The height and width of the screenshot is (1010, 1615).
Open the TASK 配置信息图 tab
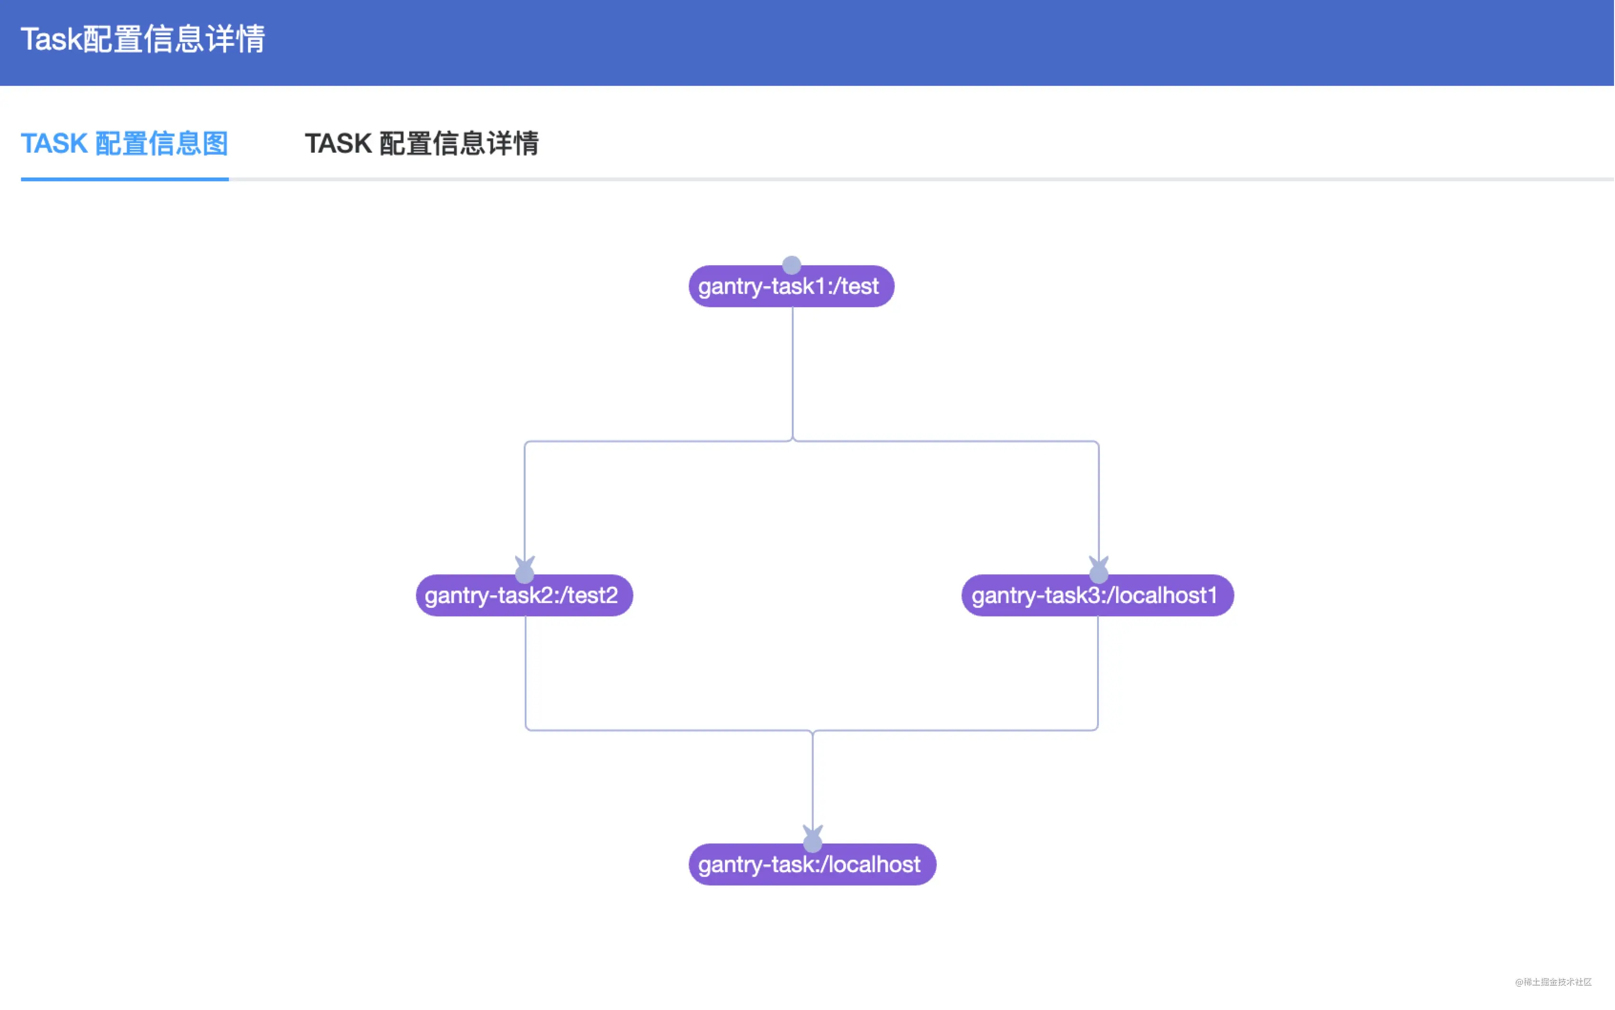coord(125,144)
